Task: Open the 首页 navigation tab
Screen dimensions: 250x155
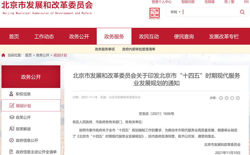Action: (x=14, y=36)
